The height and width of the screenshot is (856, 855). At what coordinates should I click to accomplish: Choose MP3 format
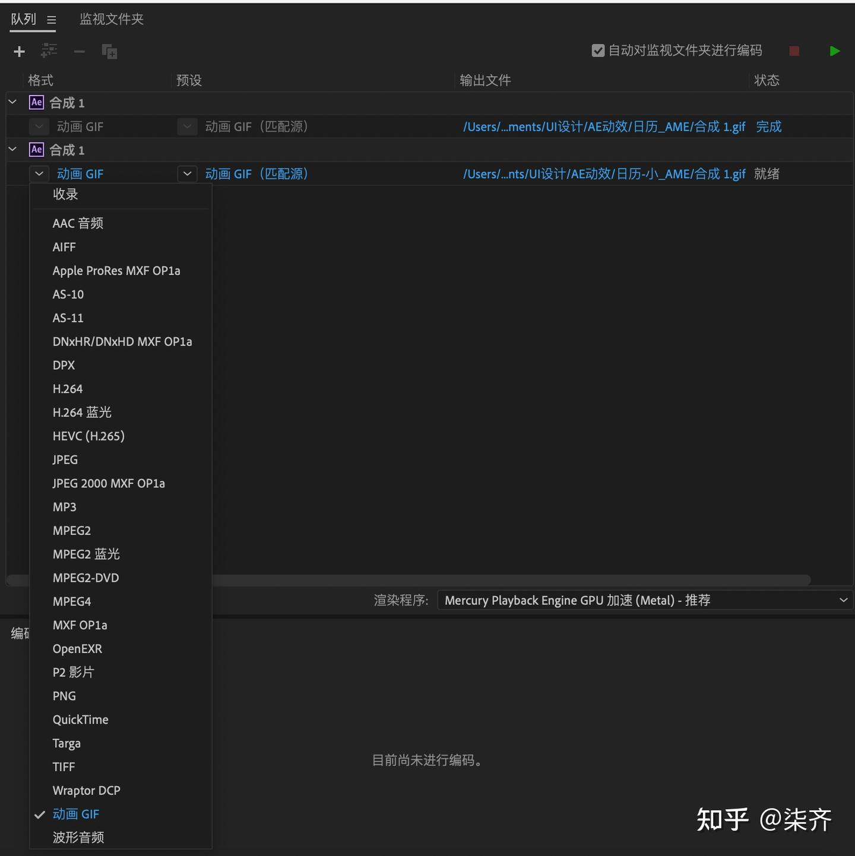121,507
